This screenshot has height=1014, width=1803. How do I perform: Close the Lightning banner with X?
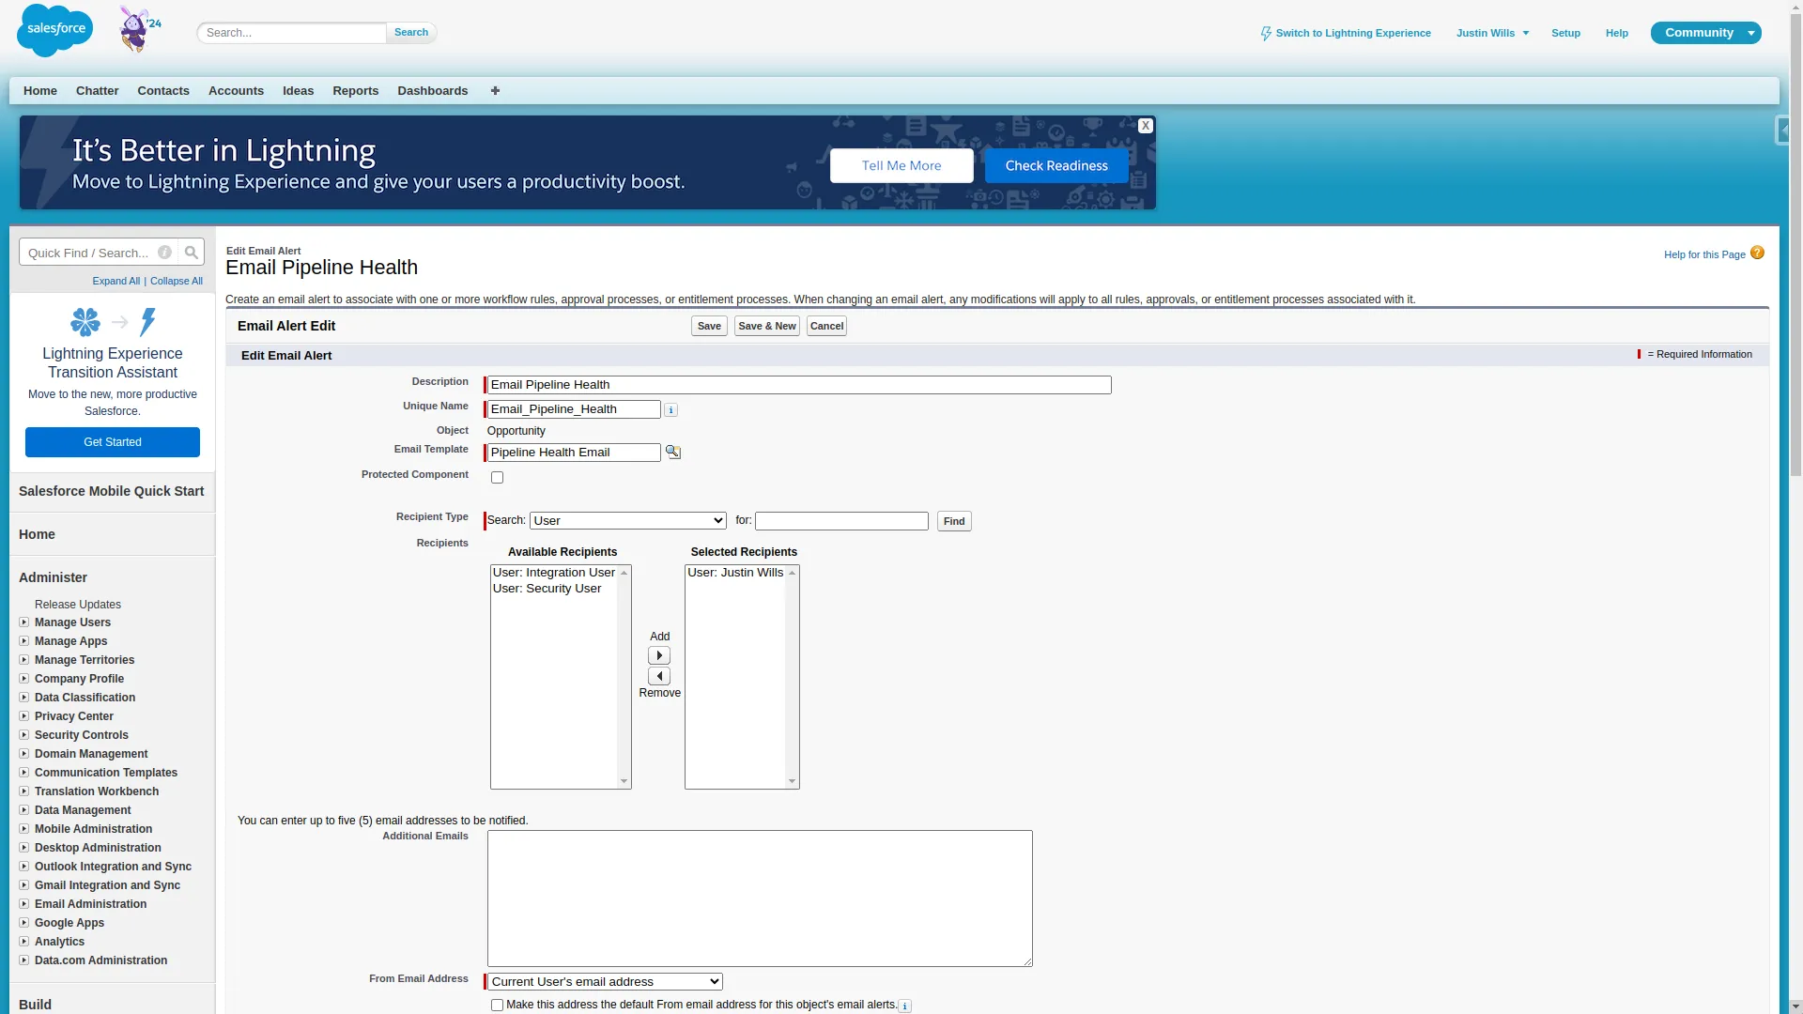click(1146, 126)
